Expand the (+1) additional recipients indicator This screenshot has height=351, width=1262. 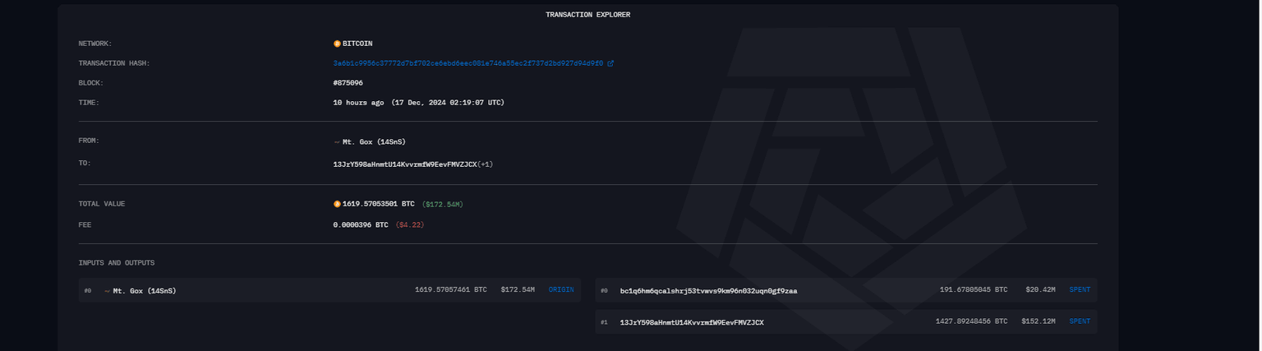(x=485, y=164)
